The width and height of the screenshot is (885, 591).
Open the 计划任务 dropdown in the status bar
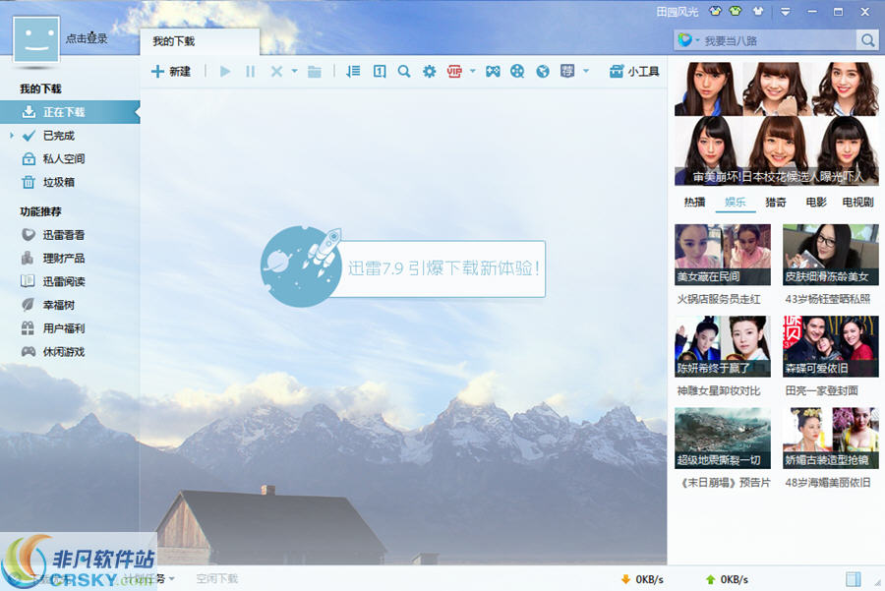coord(149,578)
